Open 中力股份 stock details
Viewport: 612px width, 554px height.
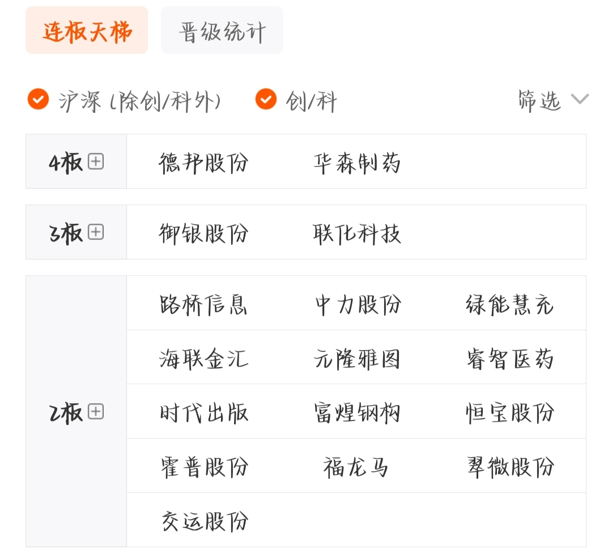click(x=358, y=304)
